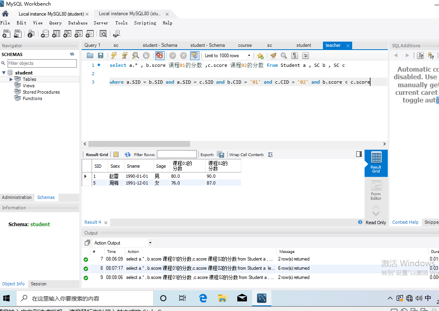Image resolution: width=439 pixels, height=311 pixels.
Task: Beautify the query with broom icon
Action: [x=273, y=55]
